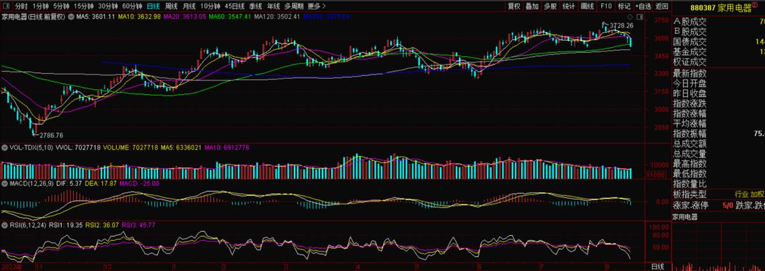Select the 5分钟 period
This screenshot has width=765, height=271.
click(x=61, y=6)
